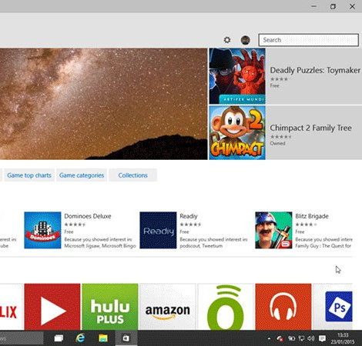This screenshot has height=346, width=362.
Task: Open the Hulu Plus tile
Action: click(110, 307)
